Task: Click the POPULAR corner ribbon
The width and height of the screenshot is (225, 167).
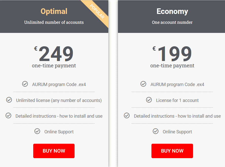Action: [97, 12]
